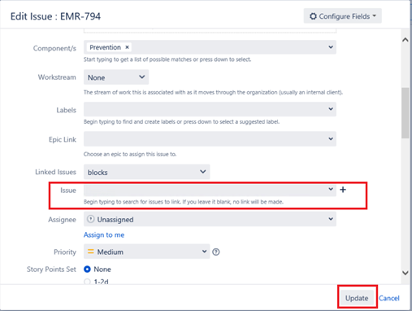Click the Configure Fields gear icon
The width and height of the screenshot is (412, 311).
[x=313, y=16]
